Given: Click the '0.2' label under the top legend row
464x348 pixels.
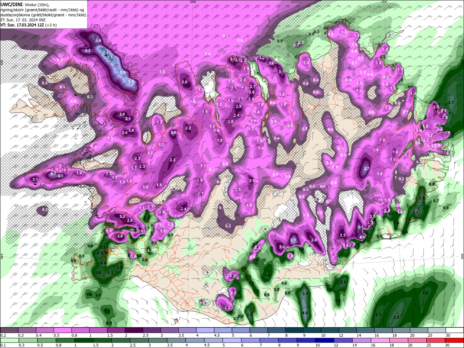Looking at the screenshot, I should (3, 335).
